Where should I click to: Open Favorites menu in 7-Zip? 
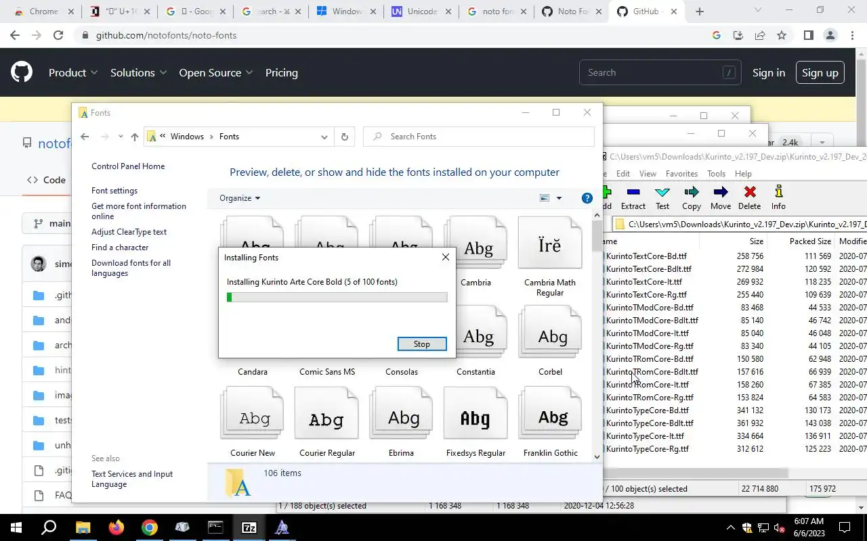coord(681,174)
